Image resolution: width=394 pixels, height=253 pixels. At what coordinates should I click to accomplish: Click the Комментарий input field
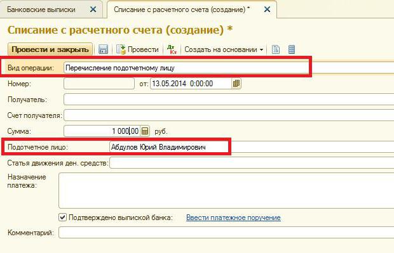[x=226, y=233]
